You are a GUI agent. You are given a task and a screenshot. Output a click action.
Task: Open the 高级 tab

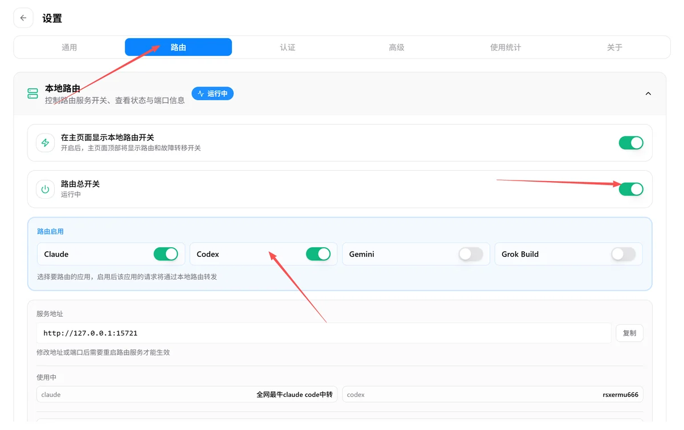pos(397,47)
